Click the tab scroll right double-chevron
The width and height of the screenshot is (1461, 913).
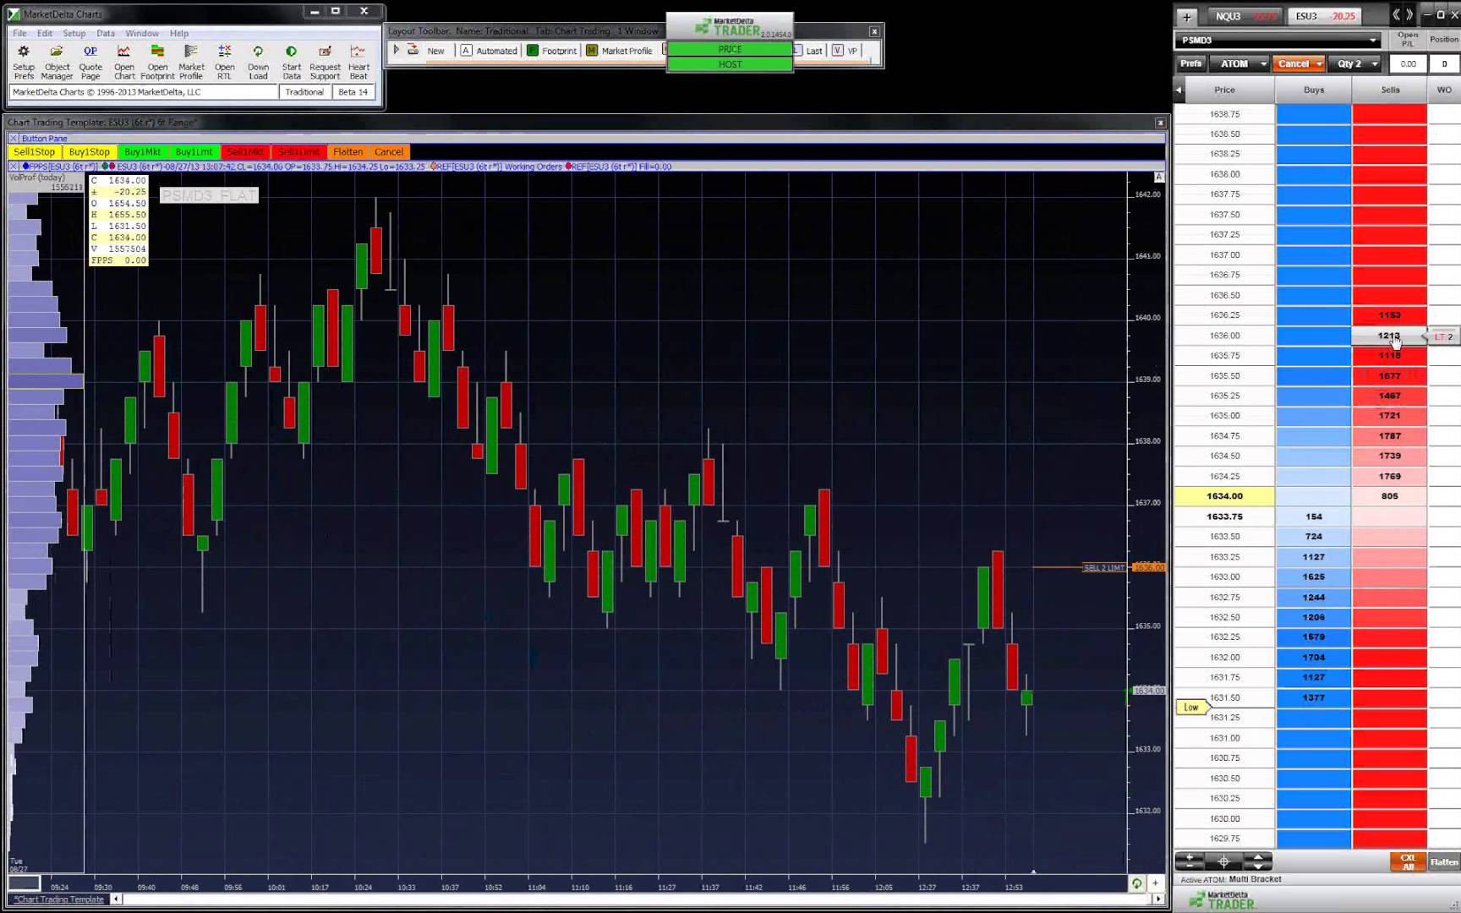tap(1409, 14)
